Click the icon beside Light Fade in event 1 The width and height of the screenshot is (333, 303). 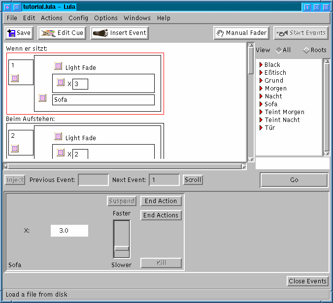[x=58, y=66]
